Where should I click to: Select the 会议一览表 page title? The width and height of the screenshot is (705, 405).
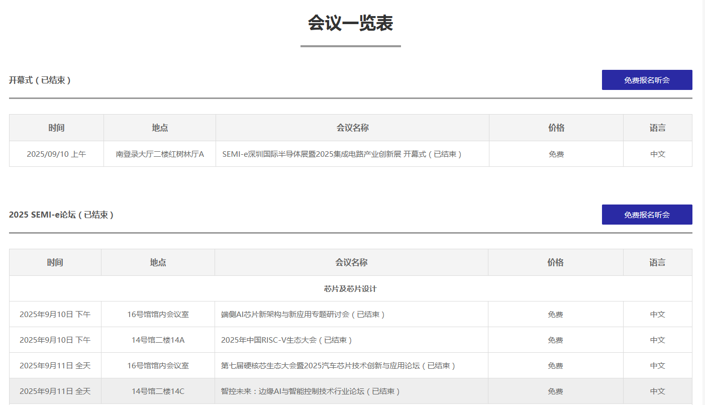[350, 23]
